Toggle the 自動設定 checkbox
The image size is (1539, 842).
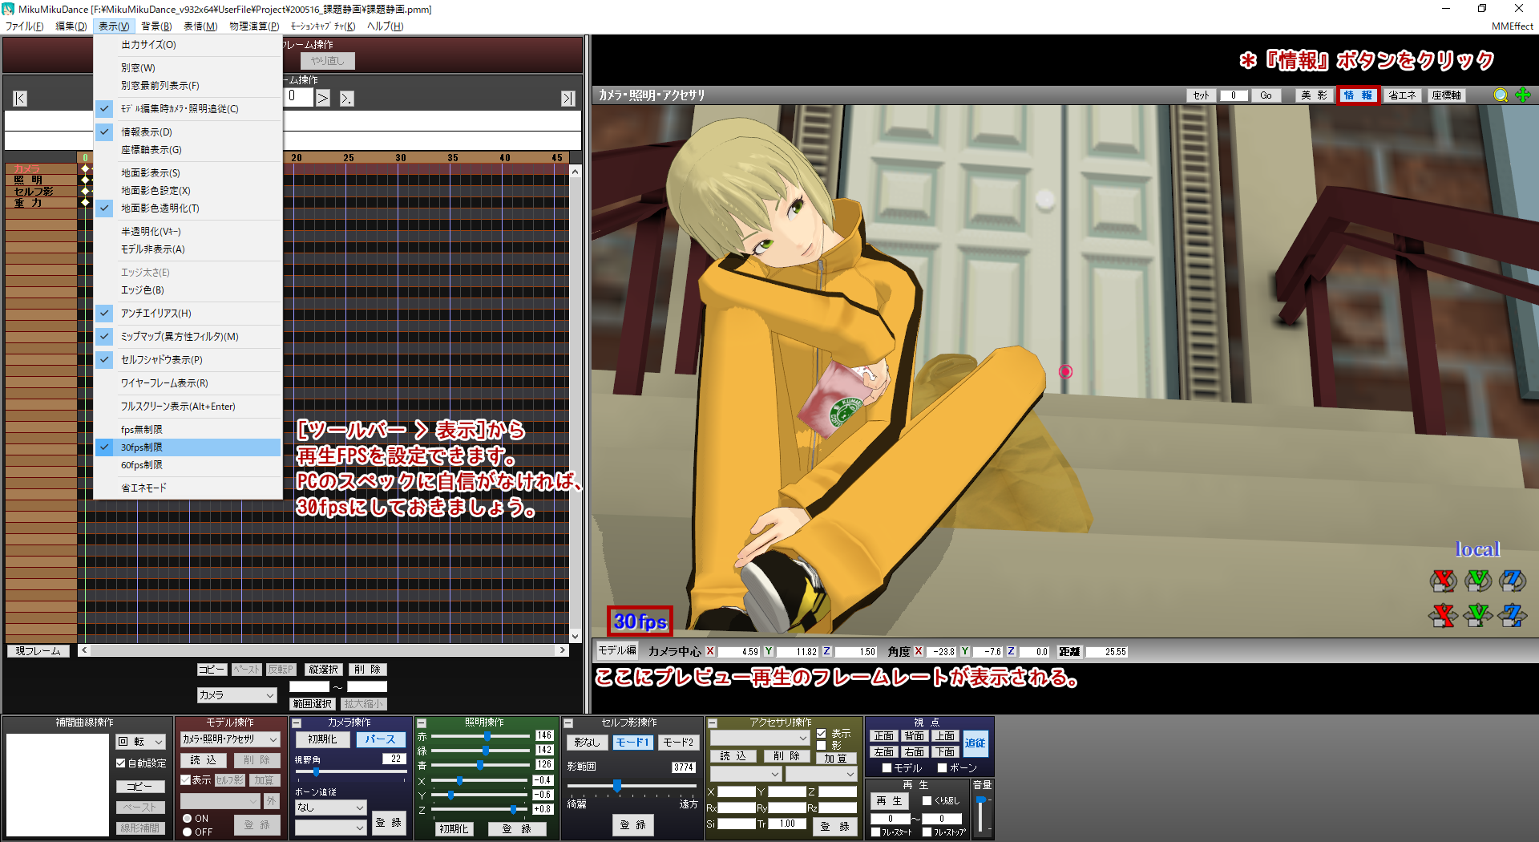(121, 763)
